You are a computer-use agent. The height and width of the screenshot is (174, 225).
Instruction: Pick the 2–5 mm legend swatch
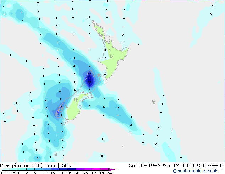coord(31,169)
